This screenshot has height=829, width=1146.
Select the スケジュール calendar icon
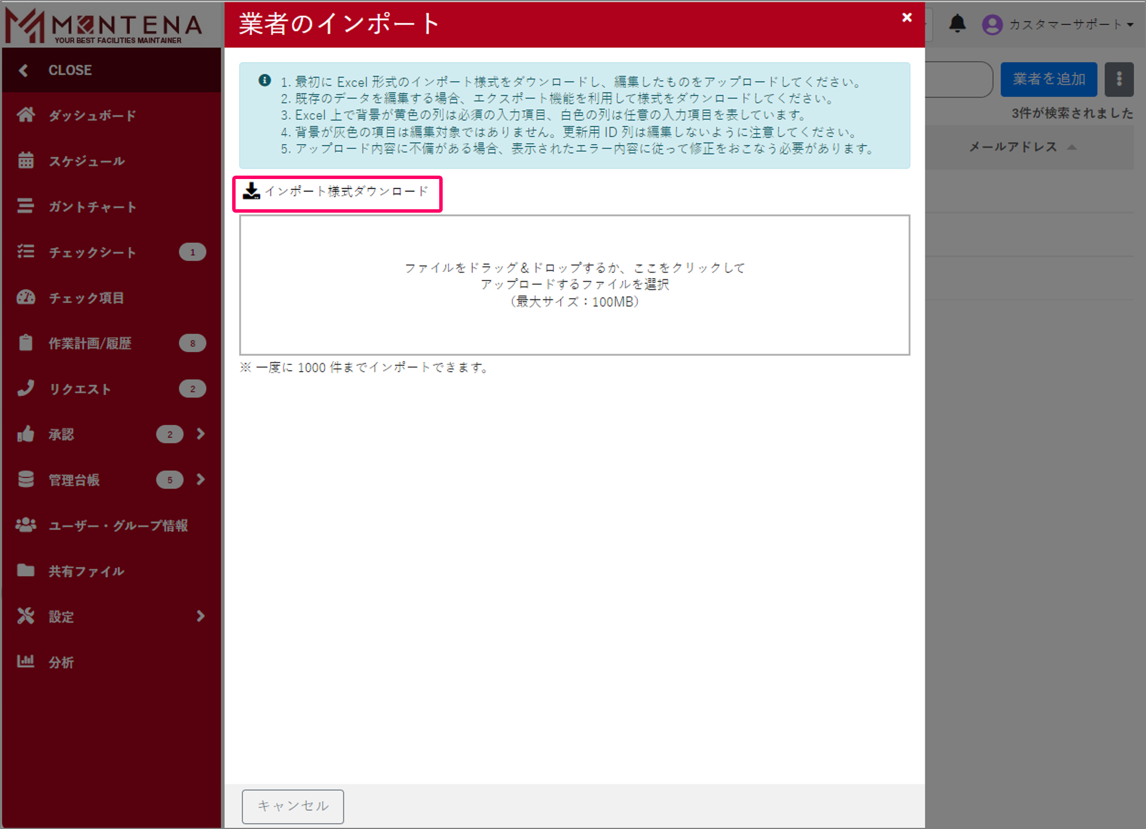[26, 161]
